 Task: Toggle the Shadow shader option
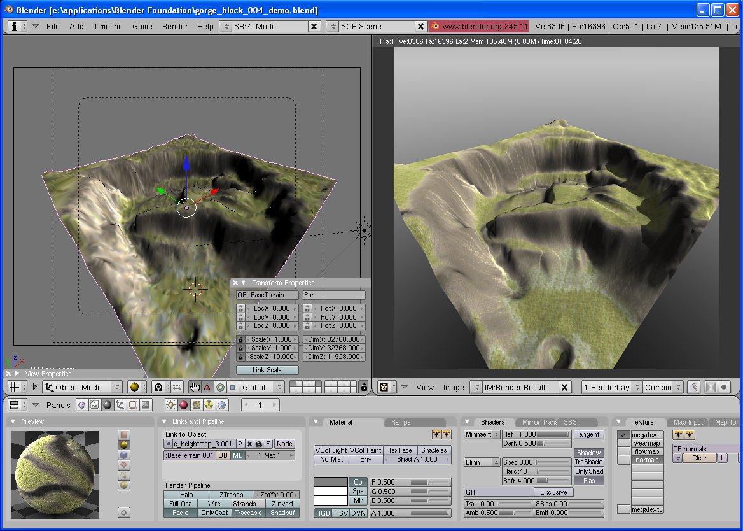pyautogui.click(x=588, y=453)
